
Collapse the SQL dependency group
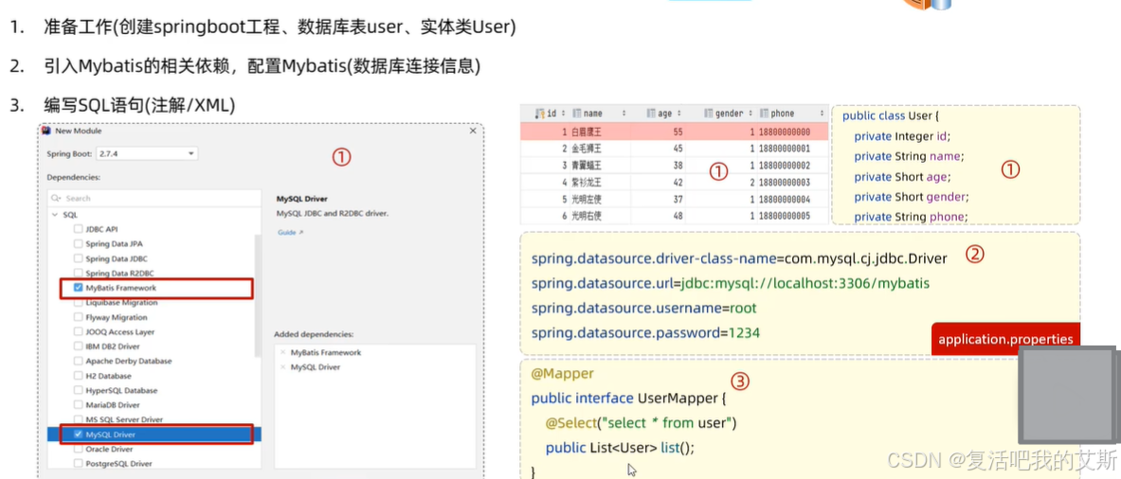pyautogui.click(x=54, y=215)
